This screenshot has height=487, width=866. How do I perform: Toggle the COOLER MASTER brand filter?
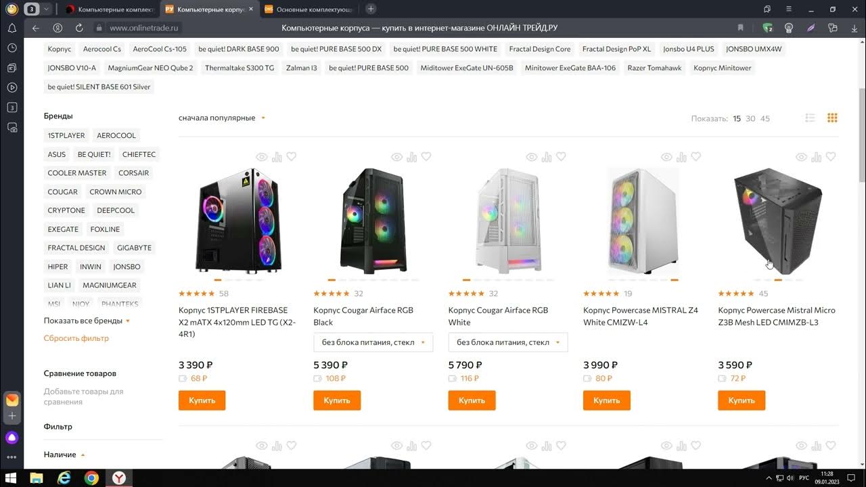coord(77,173)
